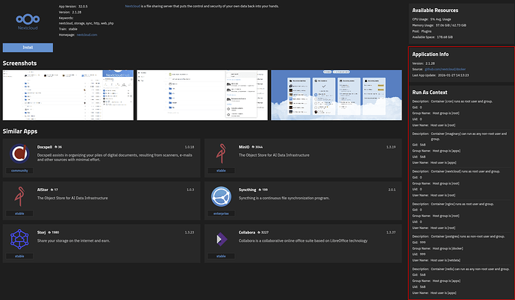Click the stable badge under AIStor
Image resolution: width=515 pixels, height=300 pixels.
[x=19, y=213]
